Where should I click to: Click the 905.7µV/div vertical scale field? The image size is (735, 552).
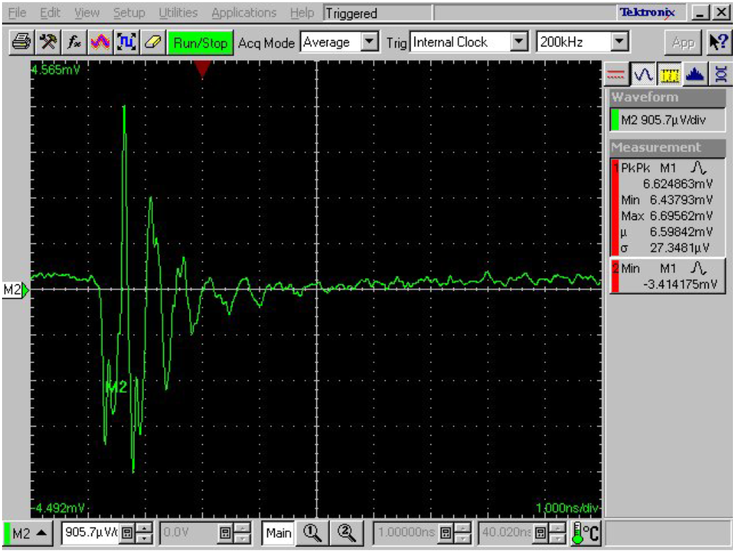pyautogui.click(x=91, y=533)
